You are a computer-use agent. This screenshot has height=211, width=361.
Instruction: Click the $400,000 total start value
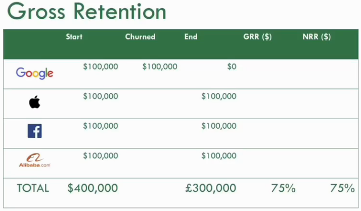coord(93,188)
